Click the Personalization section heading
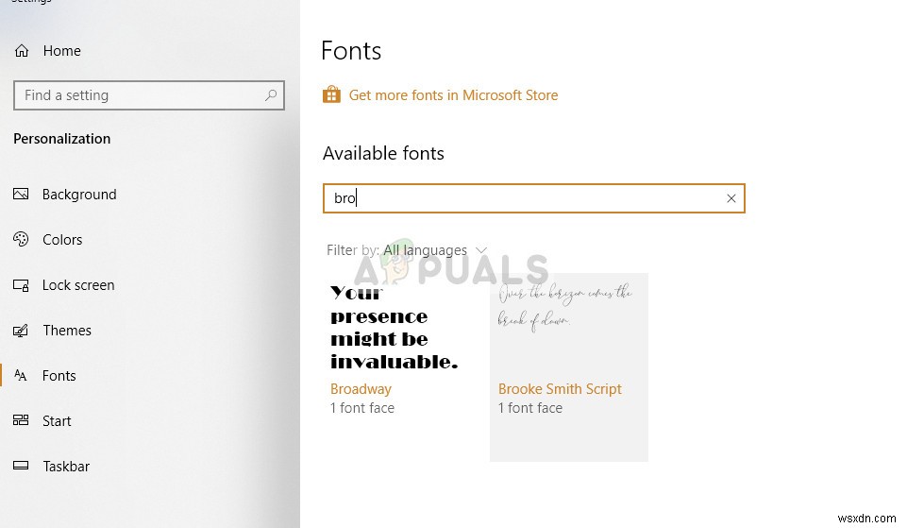The width and height of the screenshot is (907, 528). (62, 139)
